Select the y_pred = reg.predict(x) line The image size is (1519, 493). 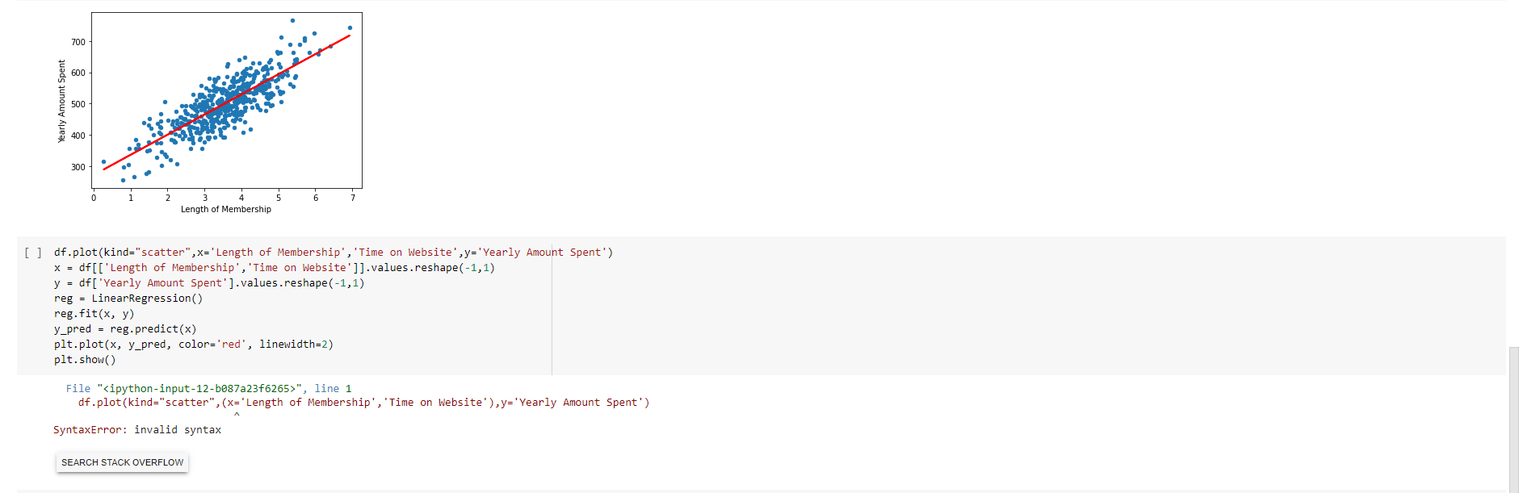125,329
